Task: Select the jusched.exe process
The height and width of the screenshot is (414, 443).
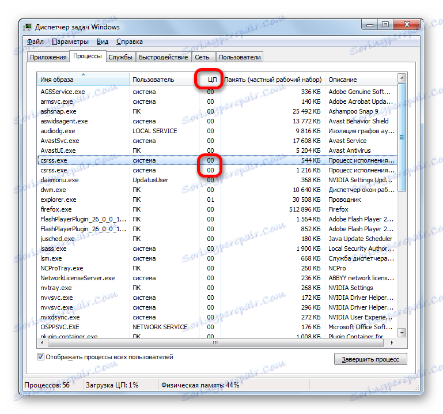Action: tap(217, 239)
